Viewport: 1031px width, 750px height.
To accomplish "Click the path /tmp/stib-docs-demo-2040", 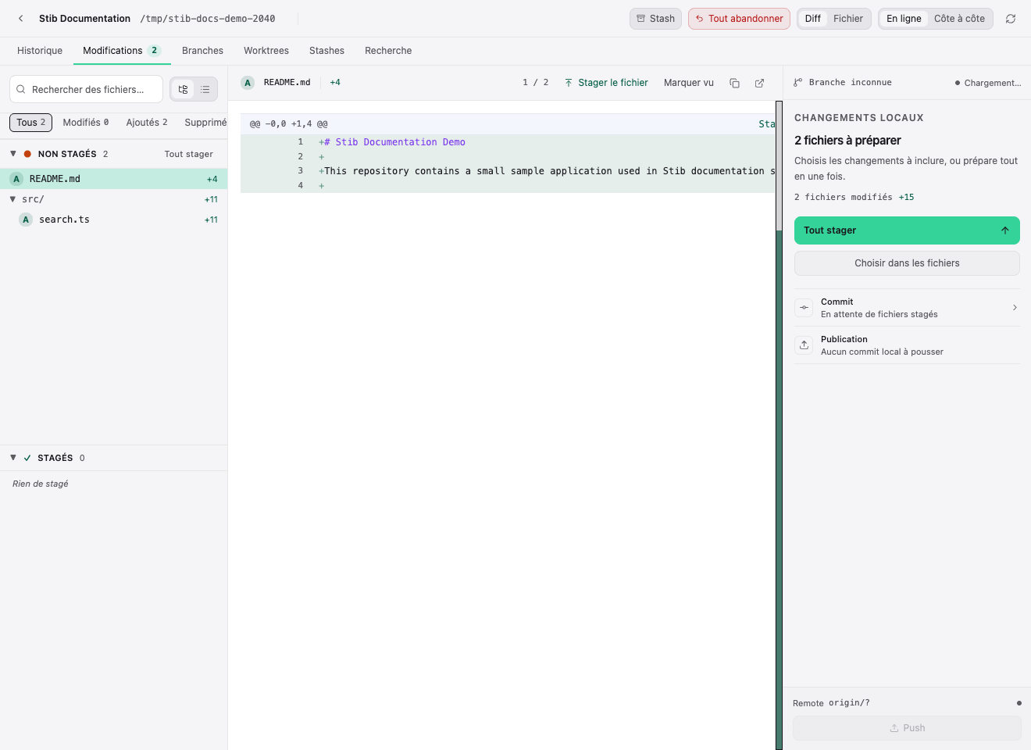I will 208,19.
